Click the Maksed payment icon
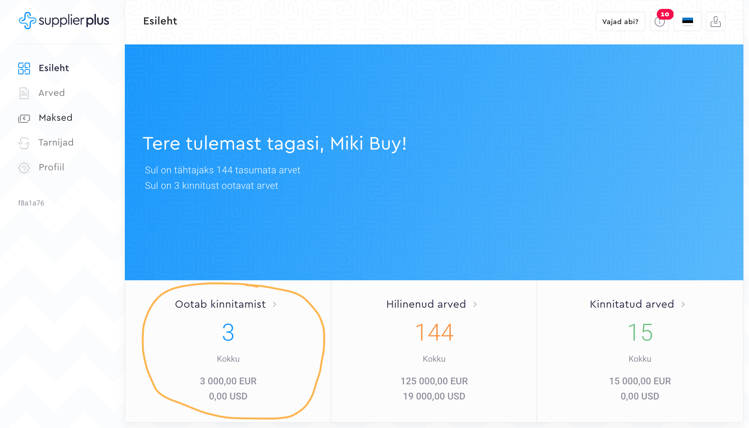The image size is (749, 428). click(24, 118)
